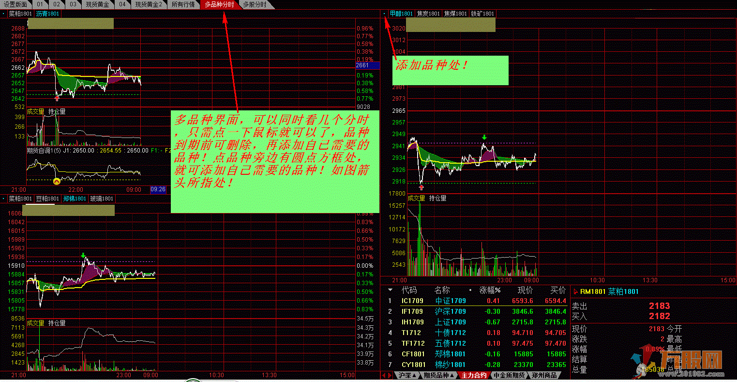737x382 pixels.
Task: Open the 现货黄金2 tab
Action: coord(148,4)
